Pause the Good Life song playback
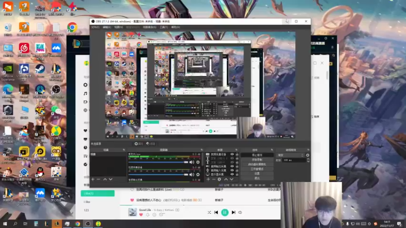The height and width of the screenshot is (228, 406). tap(225, 212)
